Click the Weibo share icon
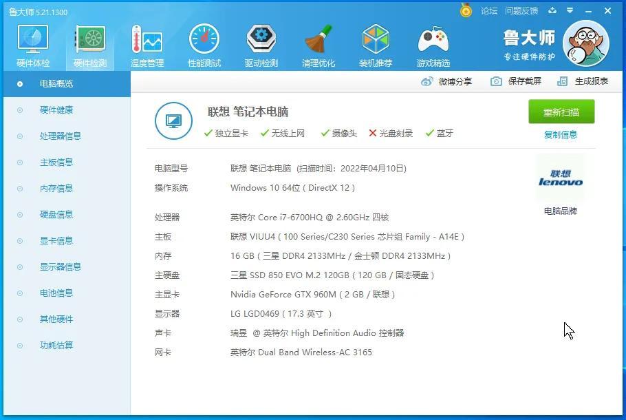The image size is (626, 420). coord(427,81)
